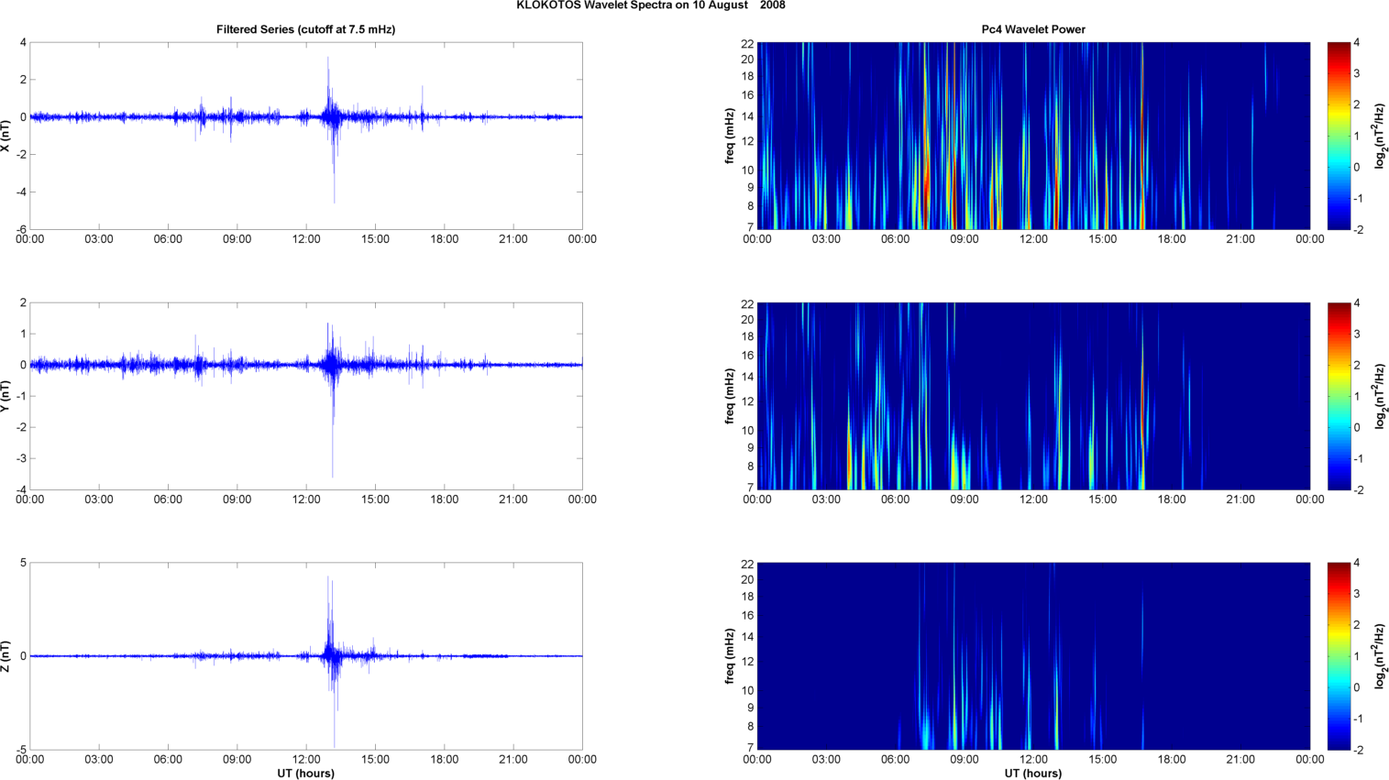The width and height of the screenshot is (1389, 780).
Task: Click the 'freq (mHz)' label of top spectrogram
Action: tap(730, 136)
